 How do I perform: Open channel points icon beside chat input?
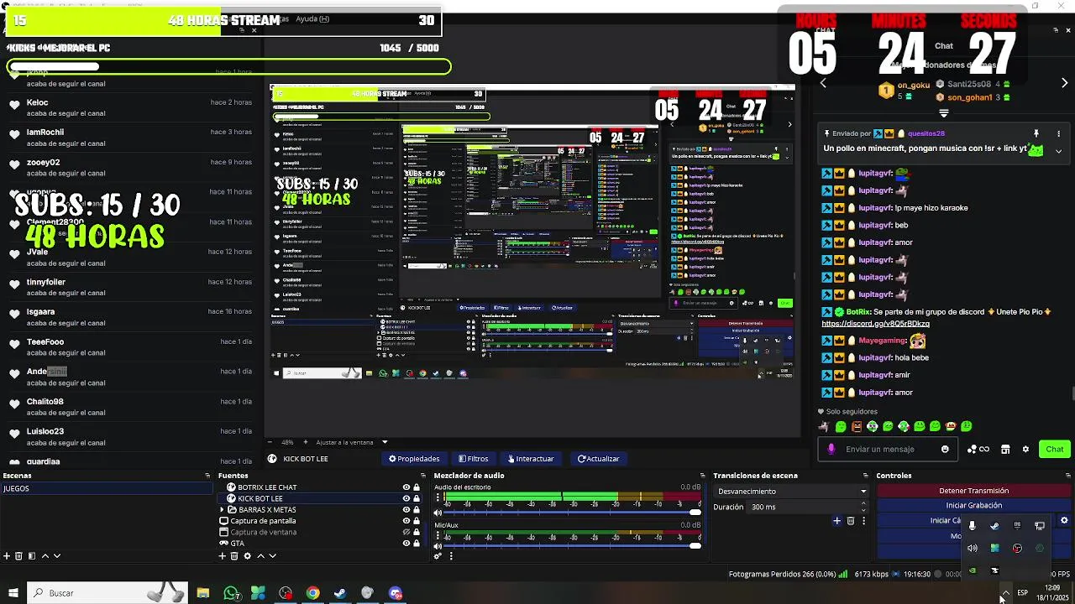pos(978,449)
